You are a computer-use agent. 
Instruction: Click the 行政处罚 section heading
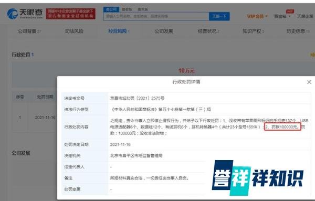tap(23, 55)
